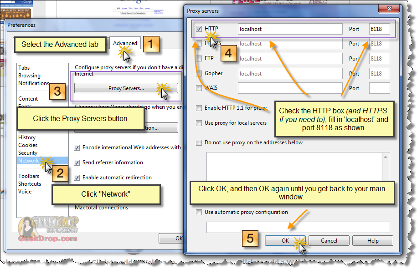Viewport: 417px width, 269px height.
Task: Toggle Do not use proxy on addresses below
Action: 199,142
